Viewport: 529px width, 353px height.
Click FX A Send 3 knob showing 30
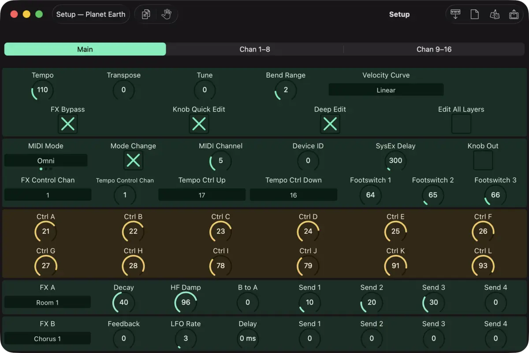(434, 302)
